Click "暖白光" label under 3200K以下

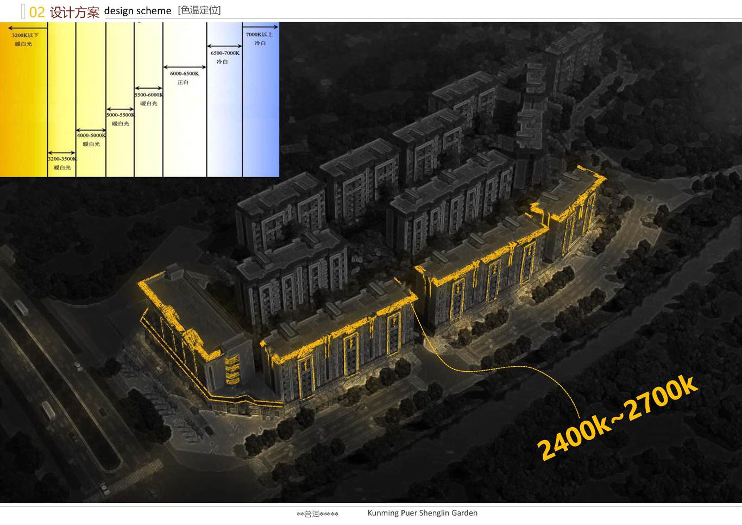click(x=23, y=44)
